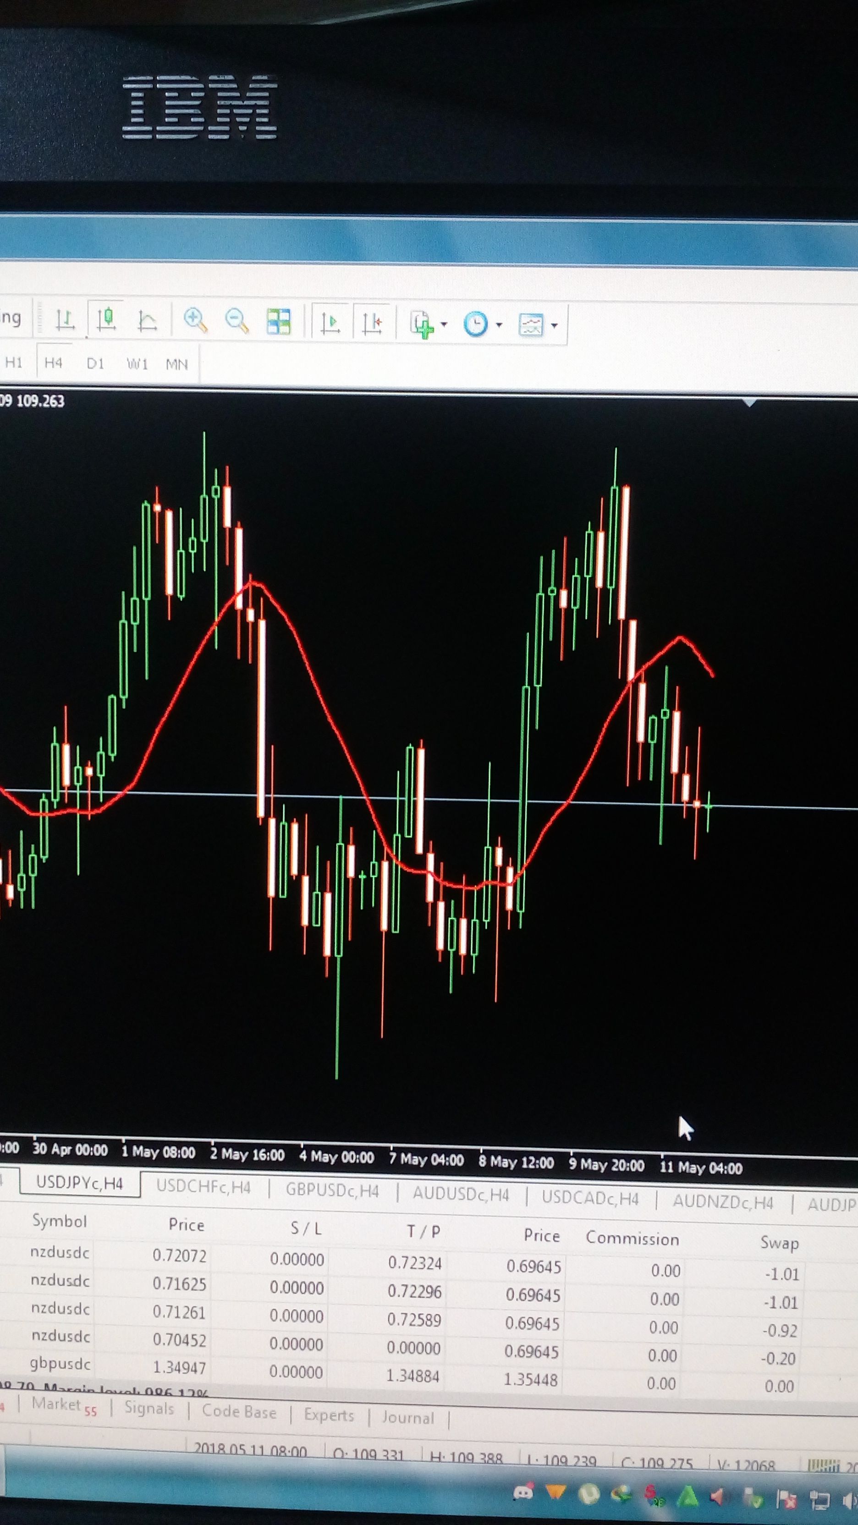
Task: Open the Journal tab
Action: click(408, 1418)
